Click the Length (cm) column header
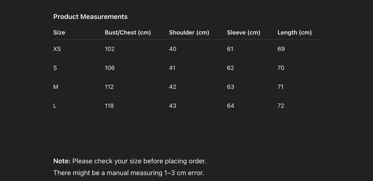The height and width of the screenshot is (181, 373). click(295, 33)
